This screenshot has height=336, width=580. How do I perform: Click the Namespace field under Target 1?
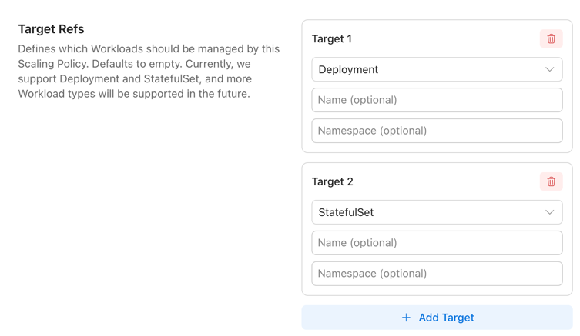(436, 131)
